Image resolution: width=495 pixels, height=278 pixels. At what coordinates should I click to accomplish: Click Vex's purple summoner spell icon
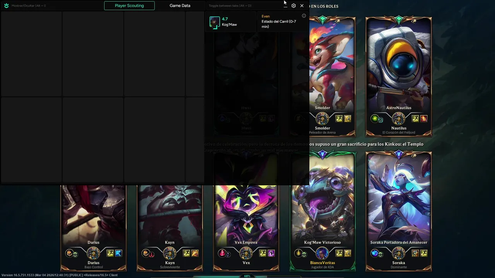point(271,253)
